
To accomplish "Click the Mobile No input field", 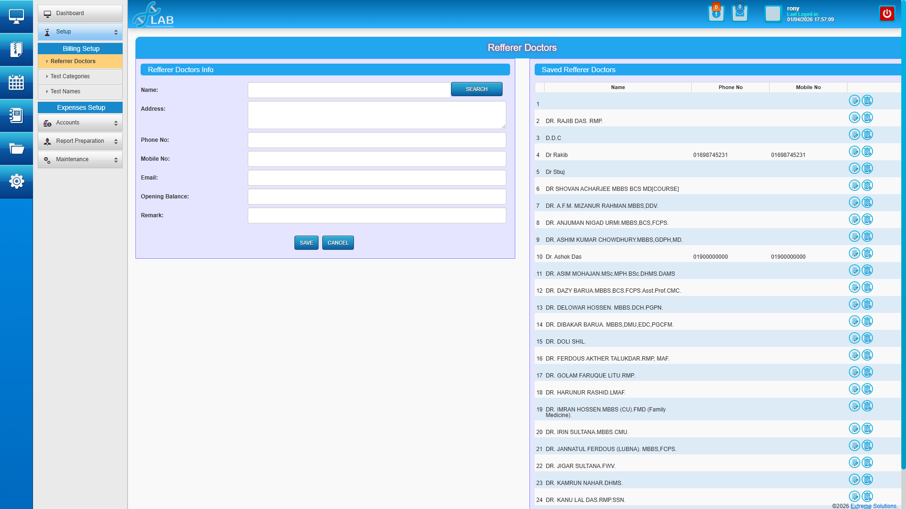I will 377,159.
